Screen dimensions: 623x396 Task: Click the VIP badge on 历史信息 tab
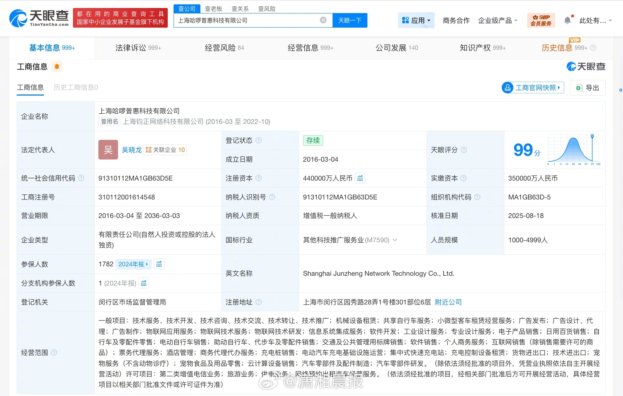(575, 41)
